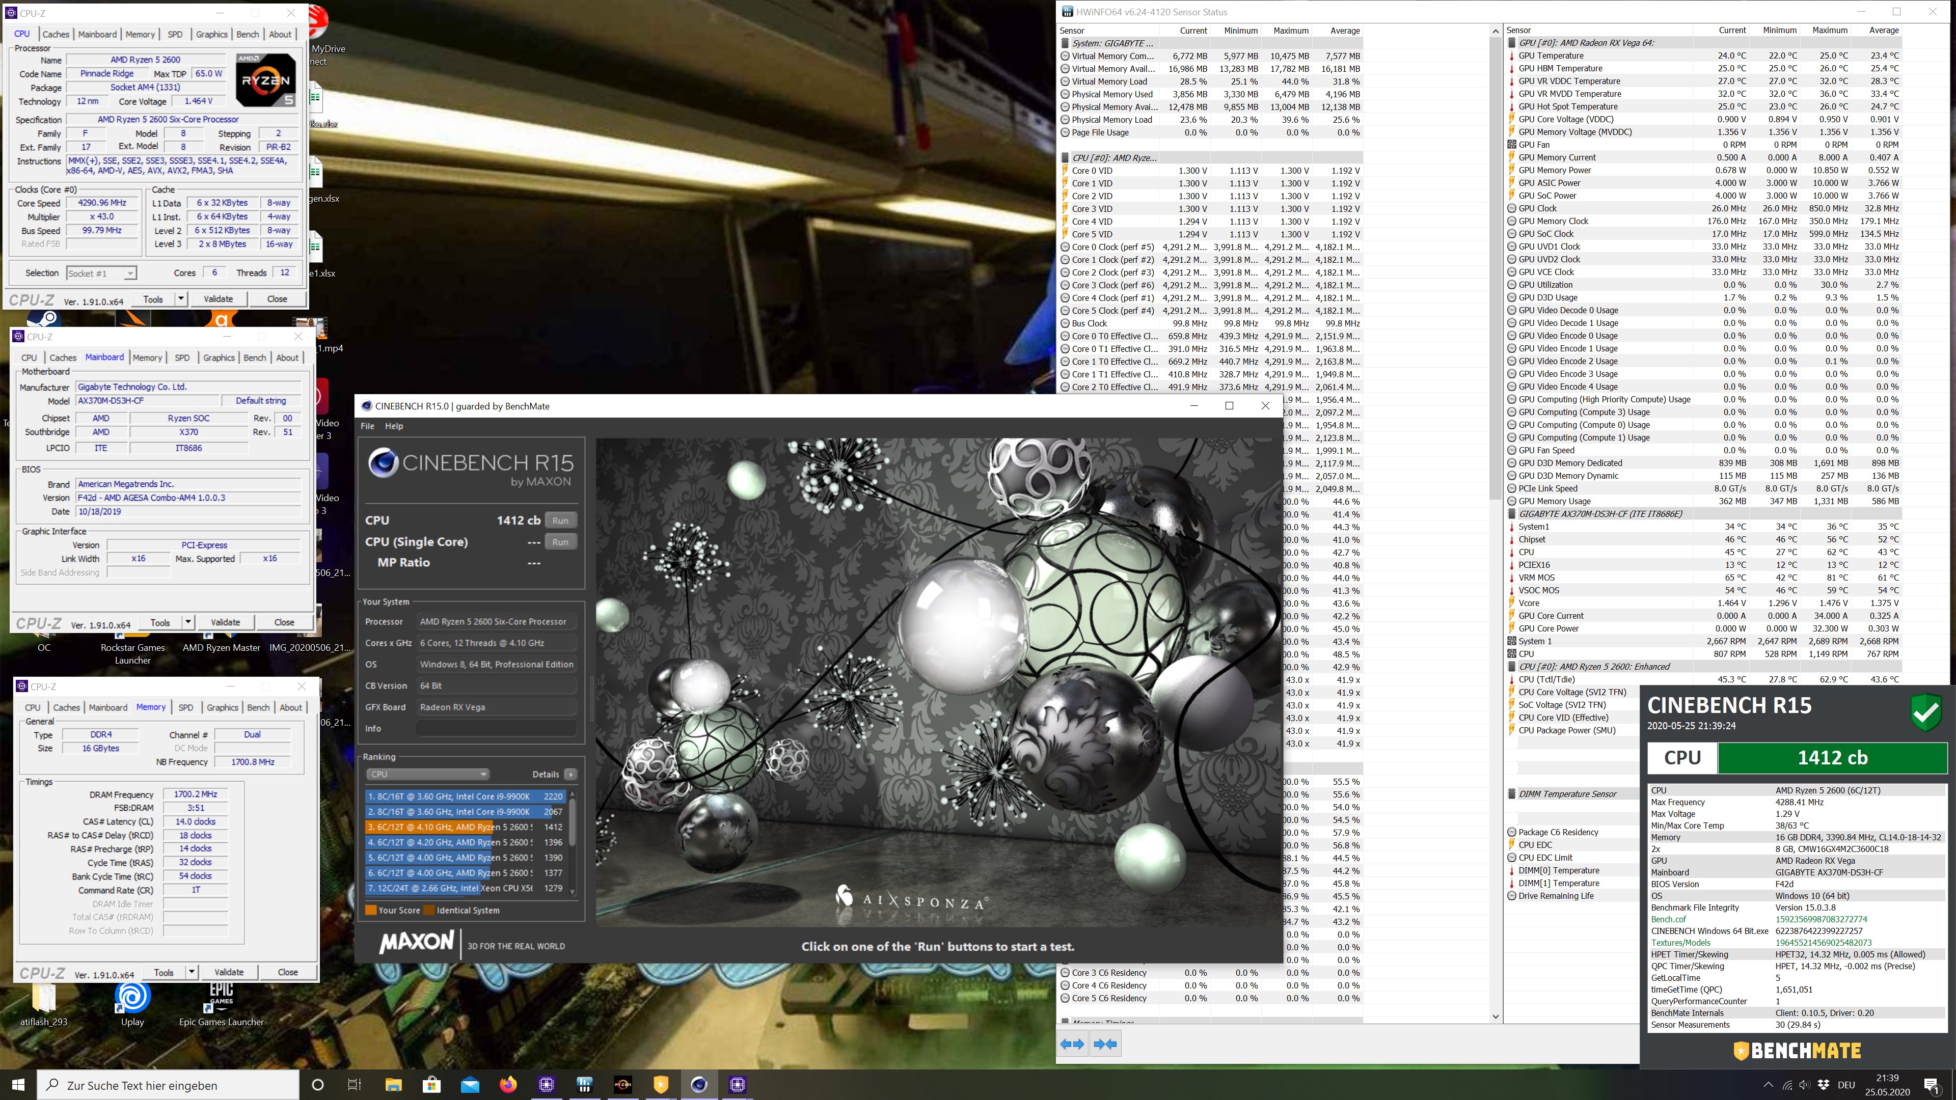Click HWiNFO collapse-layout inward arrows button
1956x1100 pixels.
(x=1105, y=1044)
